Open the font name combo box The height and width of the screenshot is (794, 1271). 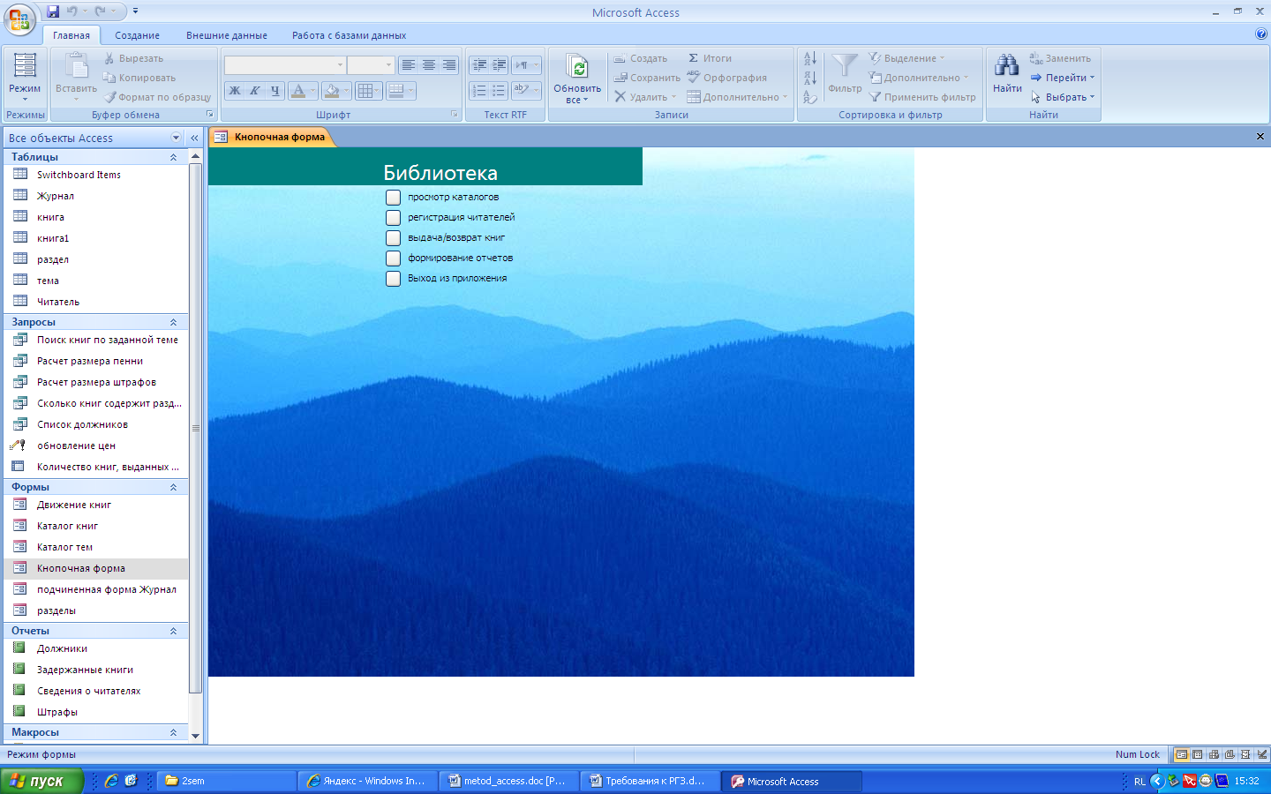point(285,65)
